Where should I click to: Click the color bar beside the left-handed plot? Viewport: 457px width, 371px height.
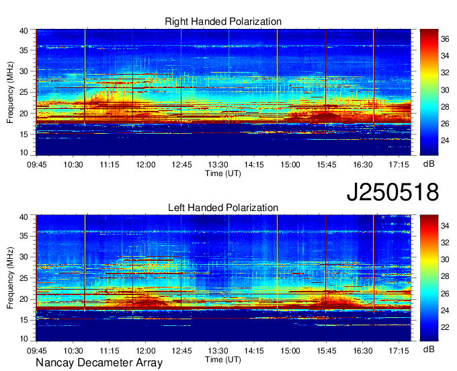point(429,278)
